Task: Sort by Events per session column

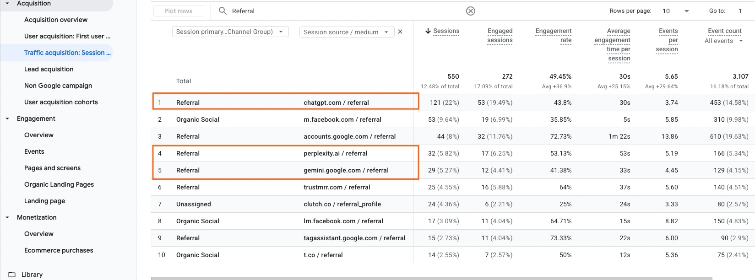Action: click(667, 40)
